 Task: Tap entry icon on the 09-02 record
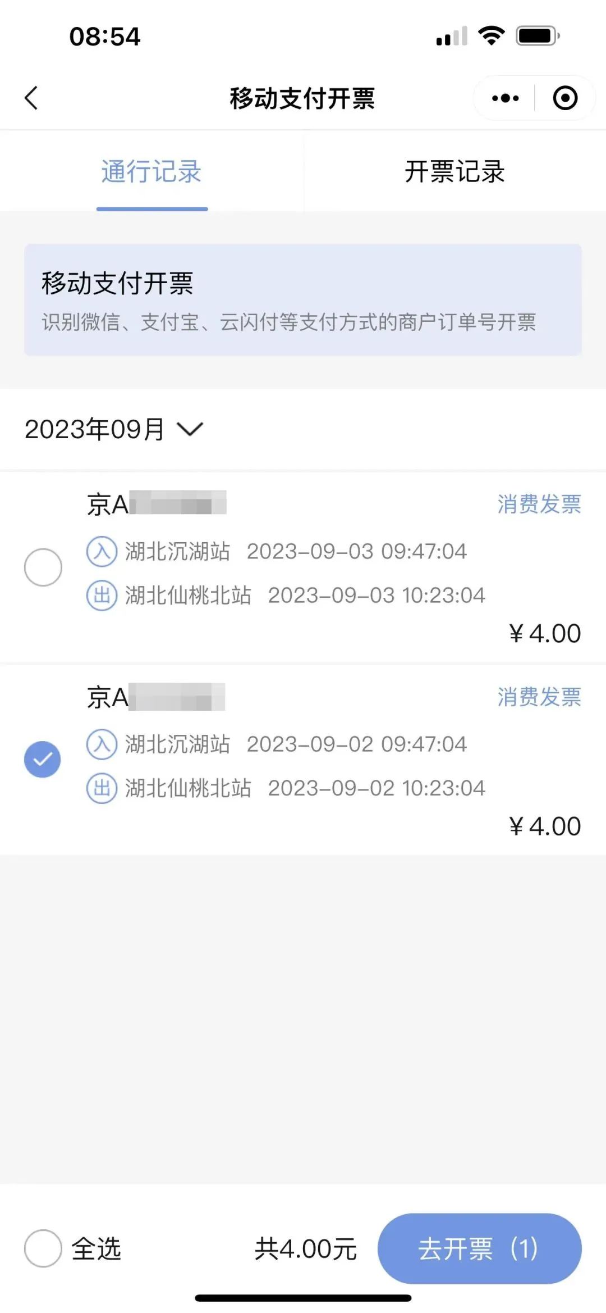(102, 744)
